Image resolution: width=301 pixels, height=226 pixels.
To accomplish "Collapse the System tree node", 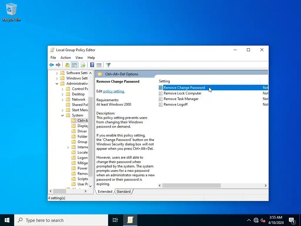I will 62,115.
